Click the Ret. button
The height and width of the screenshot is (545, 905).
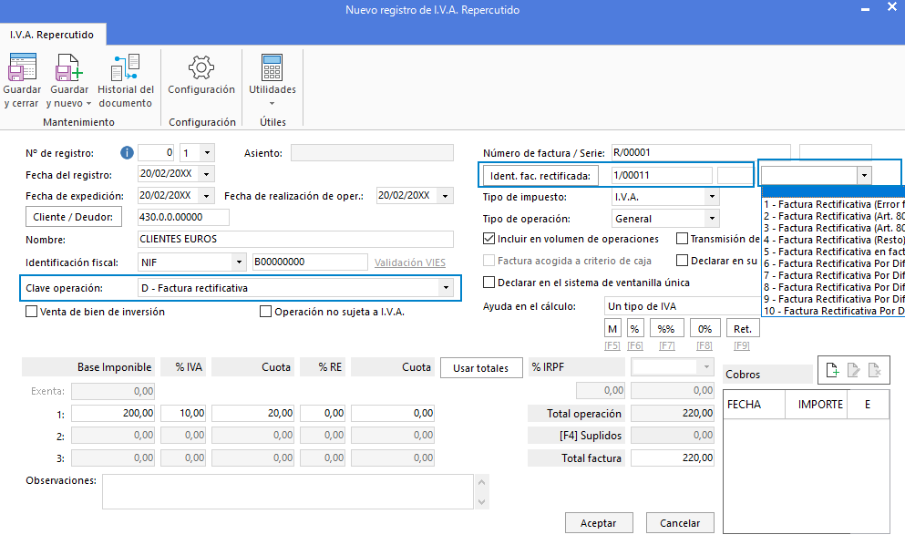point(743,328)
